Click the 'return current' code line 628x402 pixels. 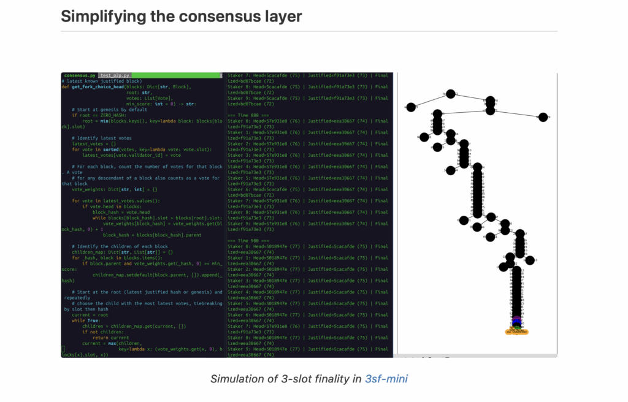click(x=110, y=338)
